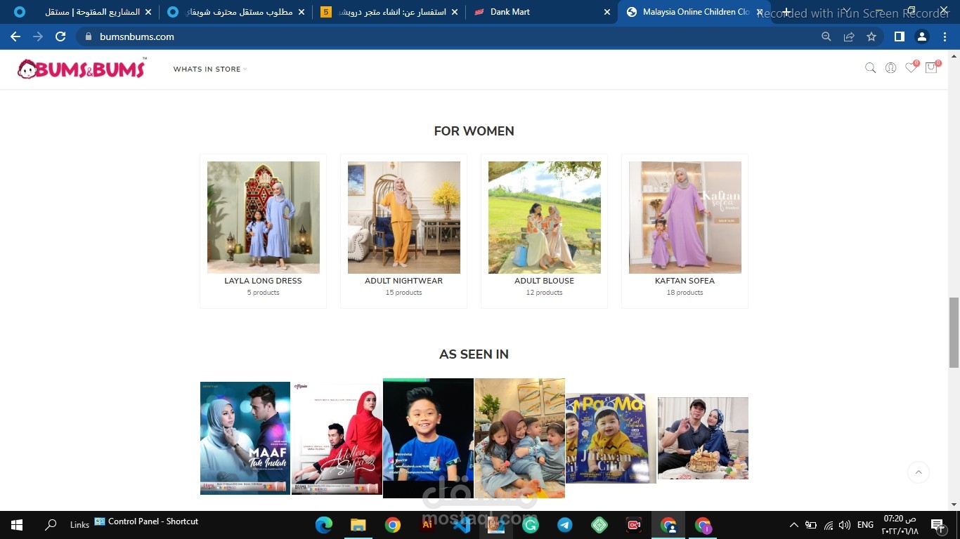Open taskbar search magnifier

(x=51, y=525)
